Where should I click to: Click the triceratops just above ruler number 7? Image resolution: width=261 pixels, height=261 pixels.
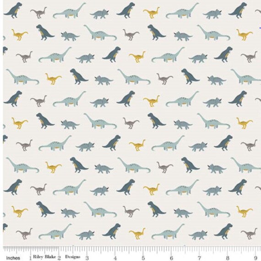(198, 235)
